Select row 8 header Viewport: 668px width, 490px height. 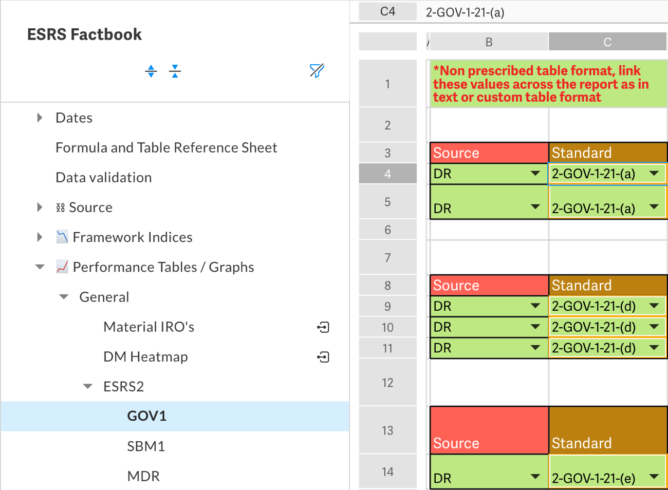[x=387, y=285]
